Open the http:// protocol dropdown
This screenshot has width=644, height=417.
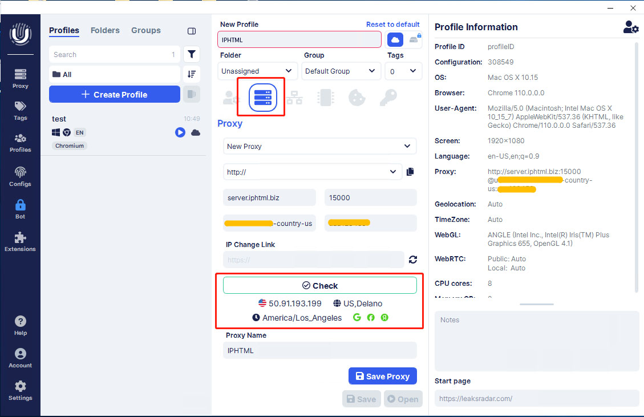pyautogui.click(x=312, y=172)
